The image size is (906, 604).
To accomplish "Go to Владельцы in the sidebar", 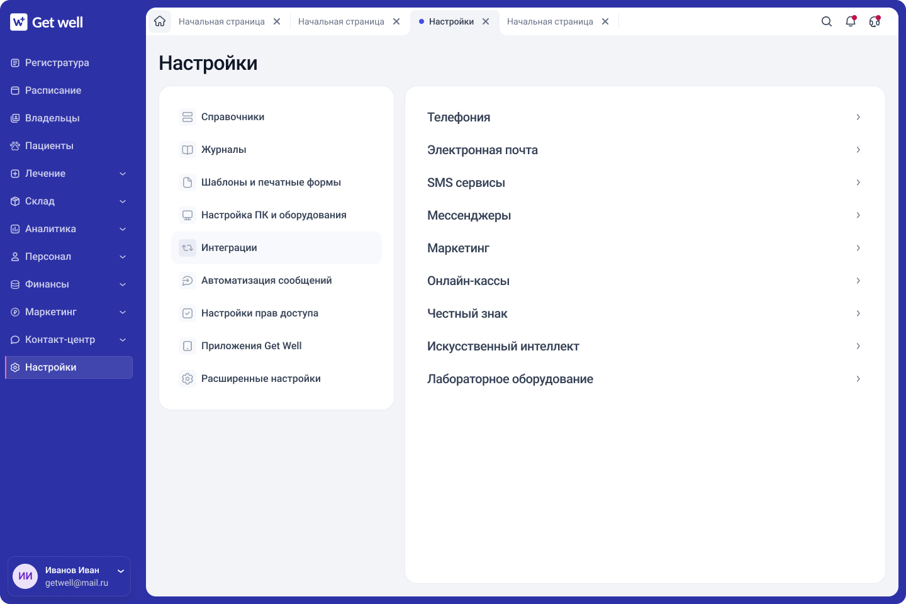I will click(x=69, y=118).
